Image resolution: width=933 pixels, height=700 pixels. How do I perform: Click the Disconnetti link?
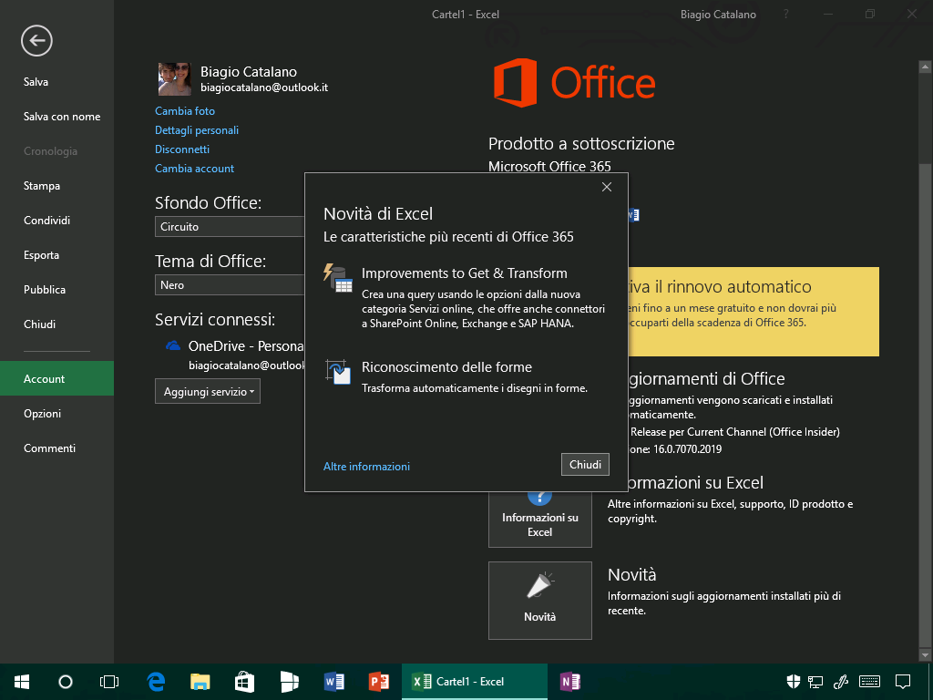coord(182,149)
